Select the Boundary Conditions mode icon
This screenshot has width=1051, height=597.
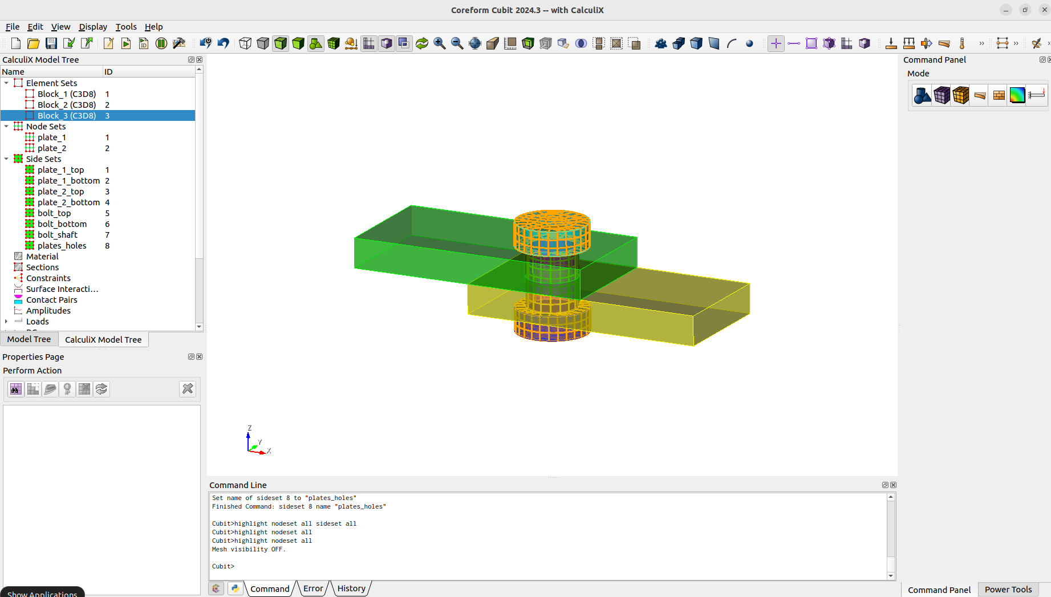(1037, 95)
